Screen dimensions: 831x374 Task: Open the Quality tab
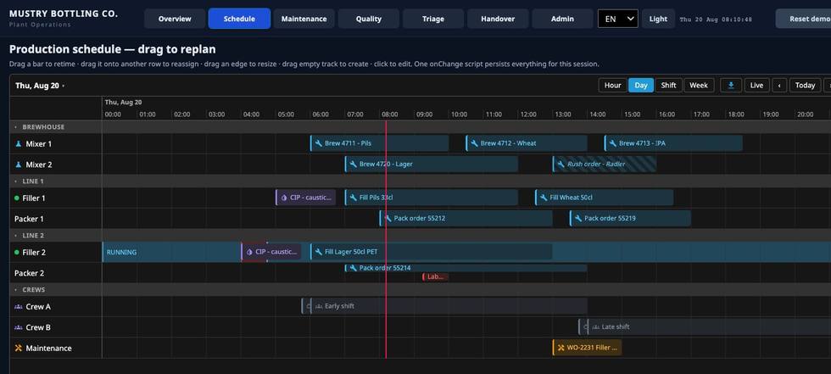point(368,19)
